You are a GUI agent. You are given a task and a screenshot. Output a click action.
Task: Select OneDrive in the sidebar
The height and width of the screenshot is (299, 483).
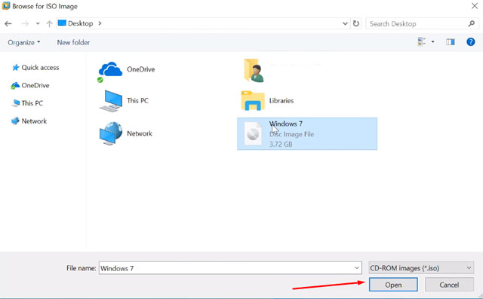[30, 85]
